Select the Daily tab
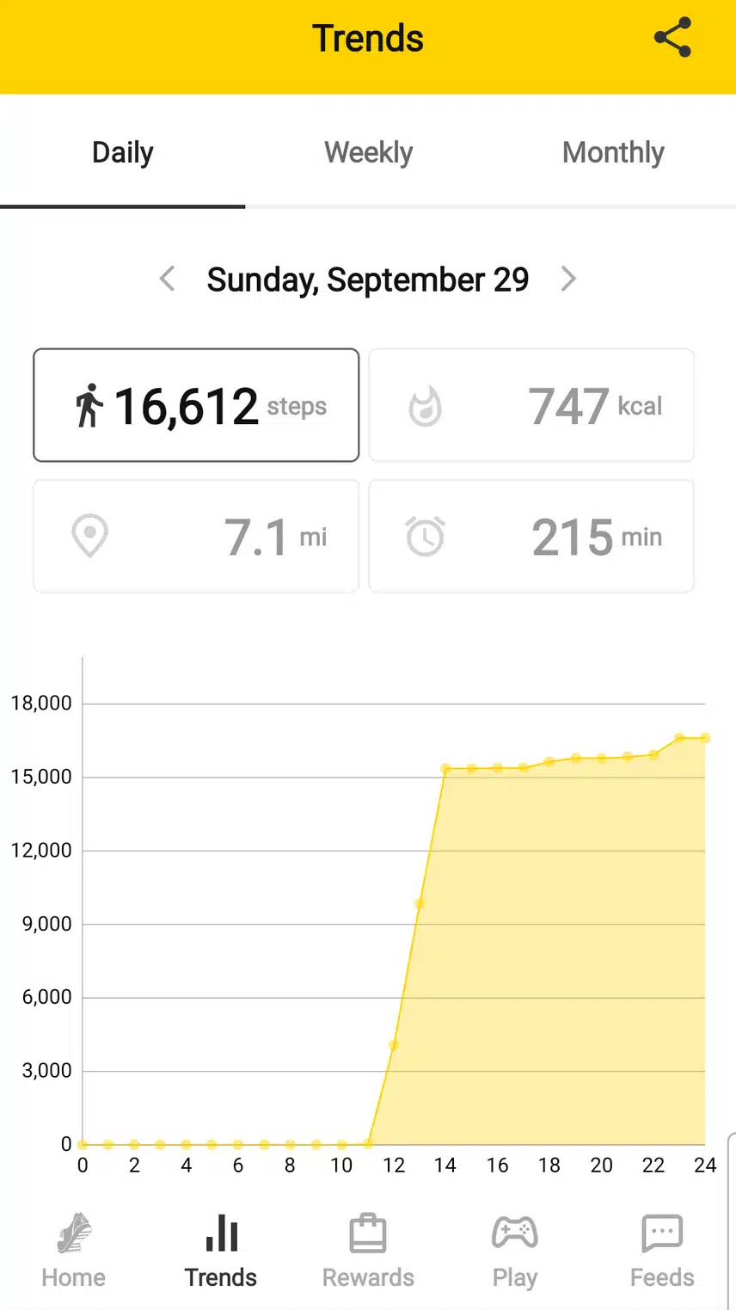The image size is (736, 1310). coord(123,152)
